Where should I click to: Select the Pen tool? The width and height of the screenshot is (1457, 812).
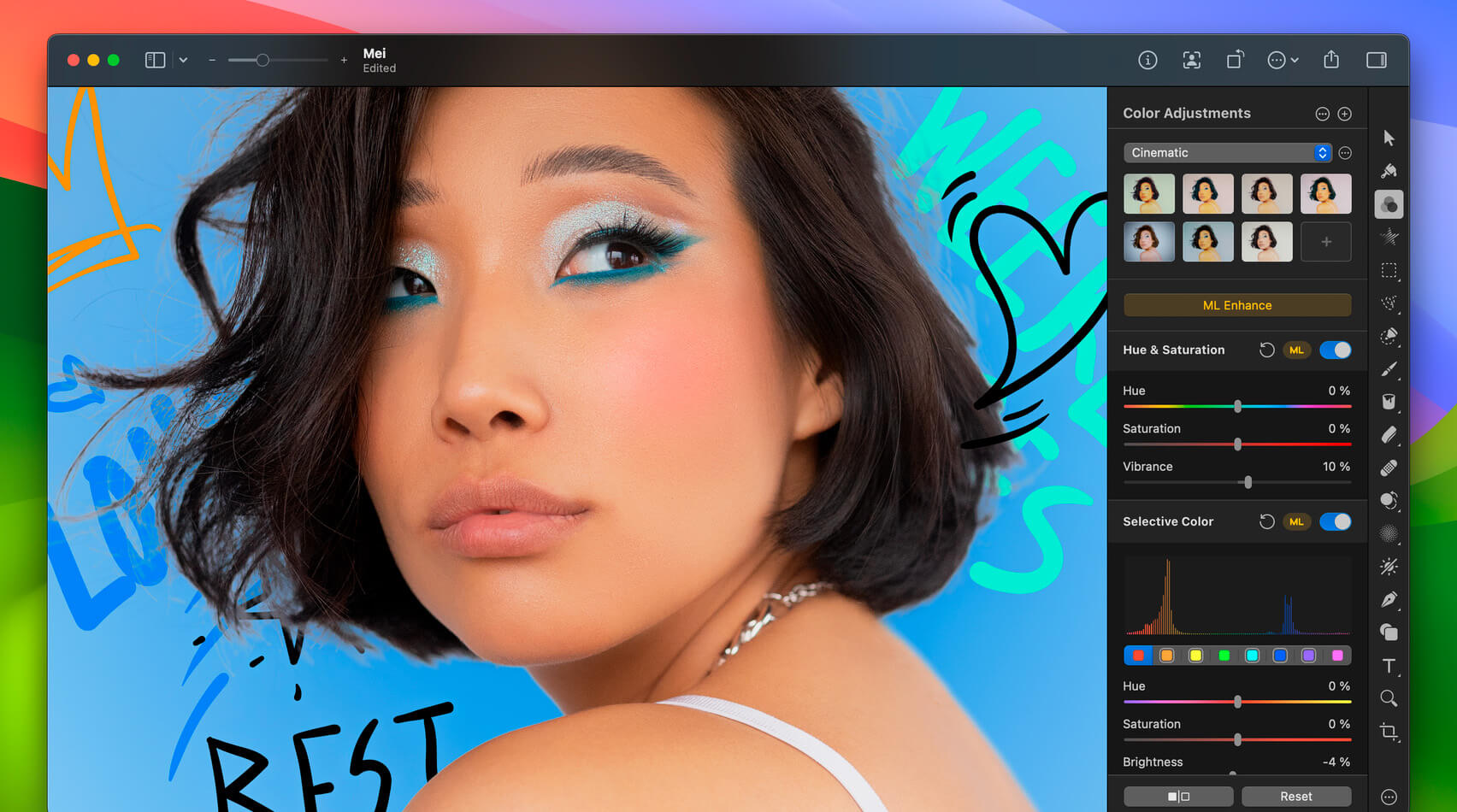click(1389, 600)
